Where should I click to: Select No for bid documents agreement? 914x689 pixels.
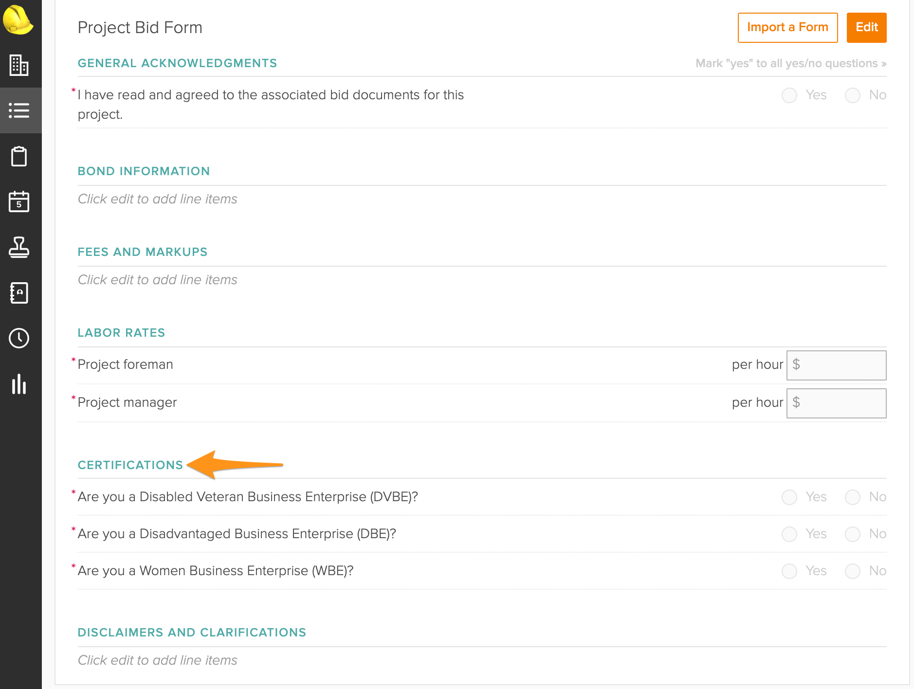(x=852, y=95)
